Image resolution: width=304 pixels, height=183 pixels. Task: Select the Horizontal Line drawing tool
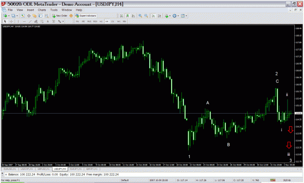24,21
